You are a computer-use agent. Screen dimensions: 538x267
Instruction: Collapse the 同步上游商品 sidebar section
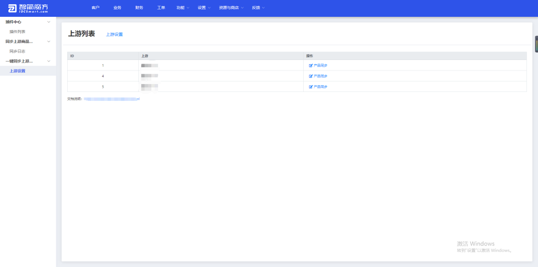49,42
